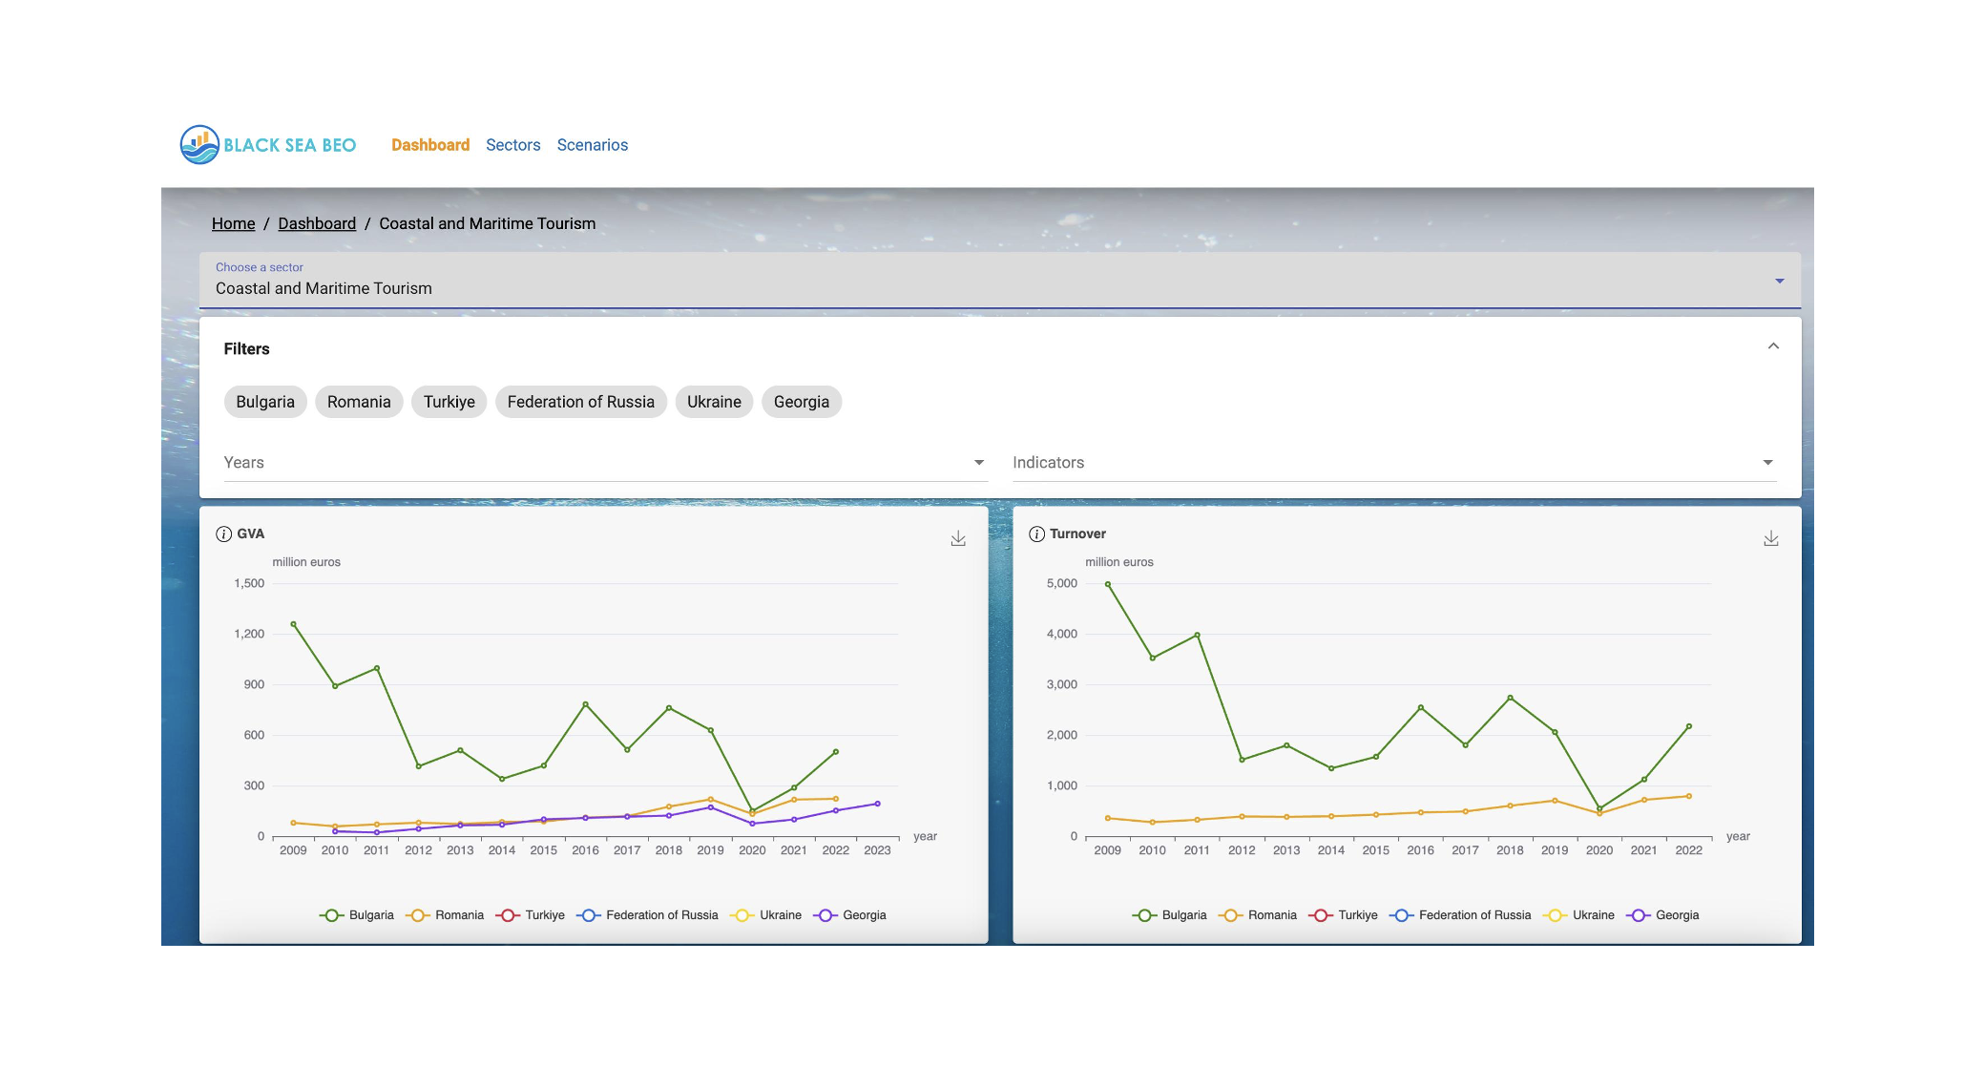Follow the Home breadcrumb link
Viewport: 1964px width, 1067px height.
pyautogui.click(x=234, y=223)
